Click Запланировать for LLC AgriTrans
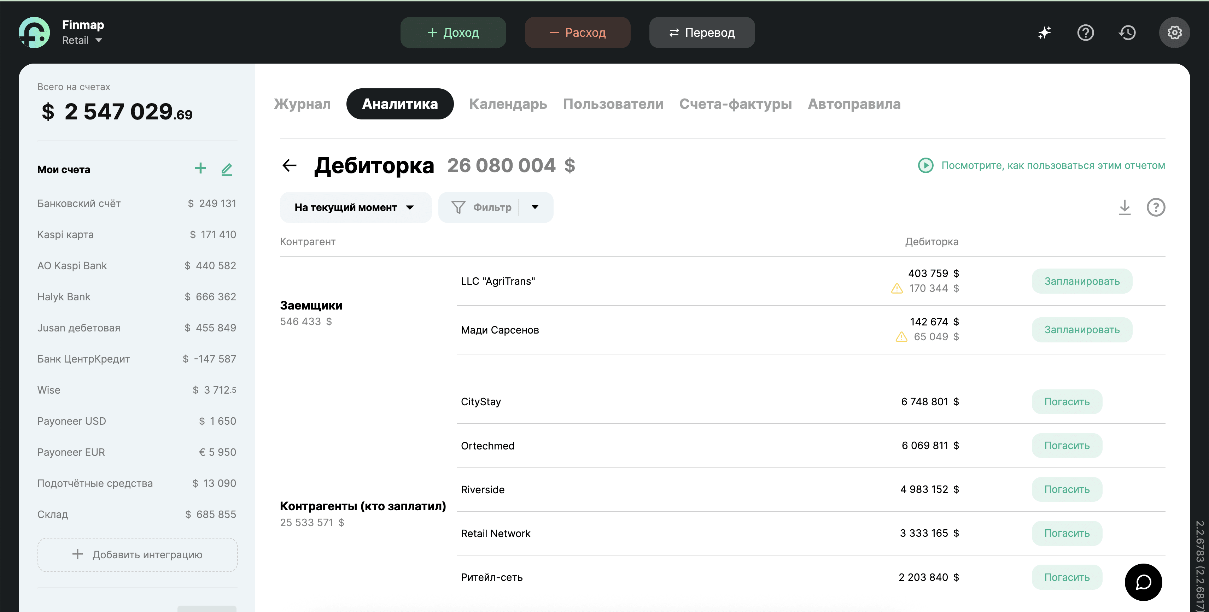This screenshot has height=612, width=1209. coord(1082,281)
